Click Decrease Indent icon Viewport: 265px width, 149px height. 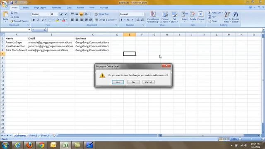tap(87, 20)
